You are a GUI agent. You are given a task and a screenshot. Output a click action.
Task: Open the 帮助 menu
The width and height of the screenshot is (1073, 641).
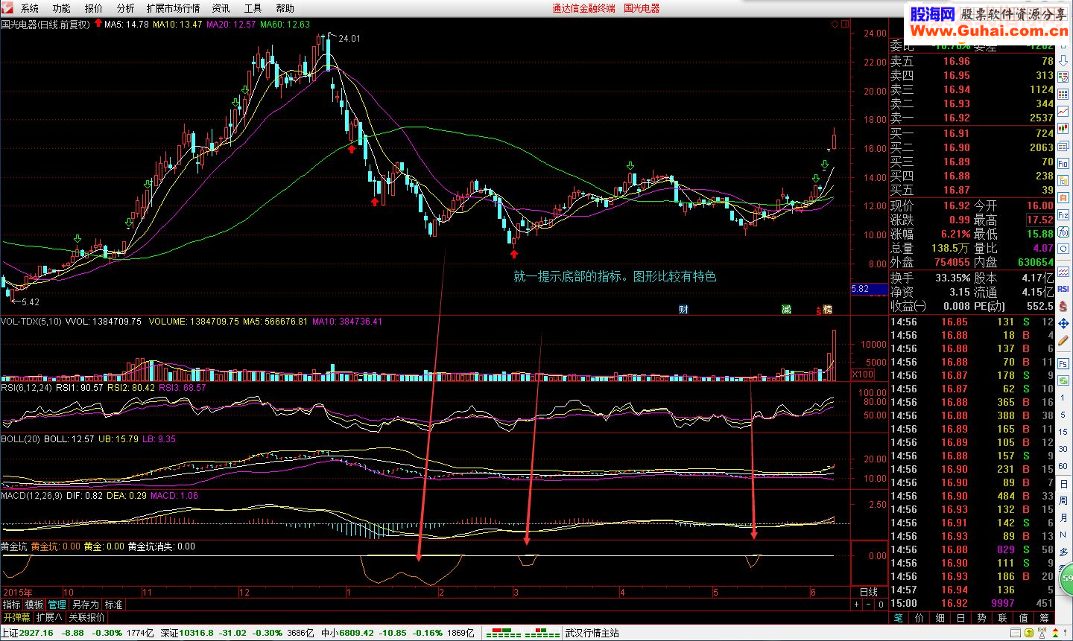click(285, 8)
